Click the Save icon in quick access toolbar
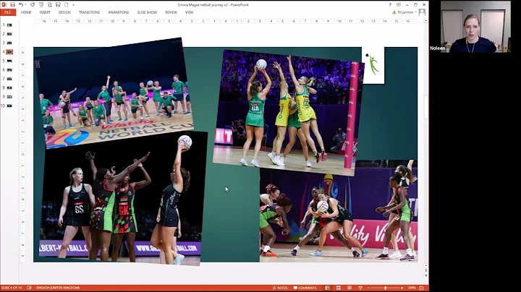The width and height of the screenshot is (521, 292). coord(12,4)
